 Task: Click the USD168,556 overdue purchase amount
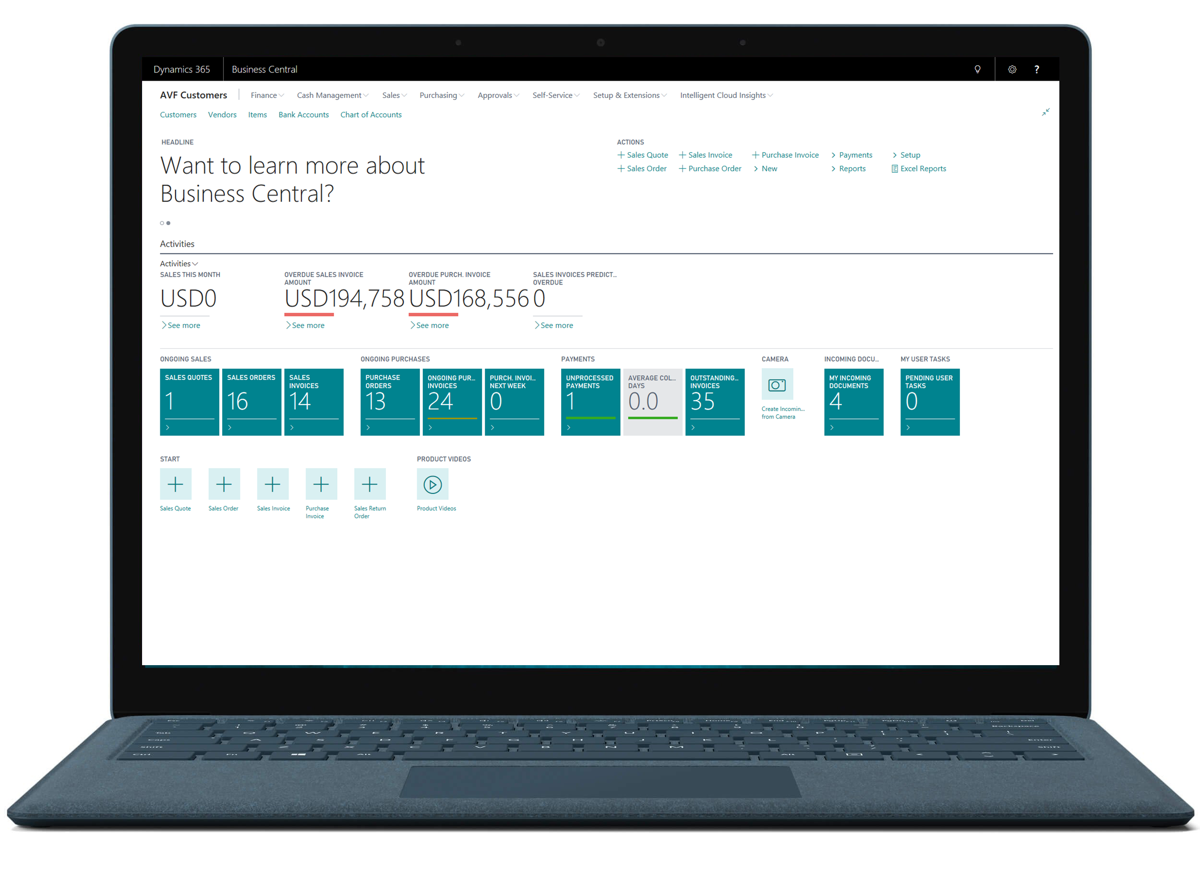click(x=469, y=299)
